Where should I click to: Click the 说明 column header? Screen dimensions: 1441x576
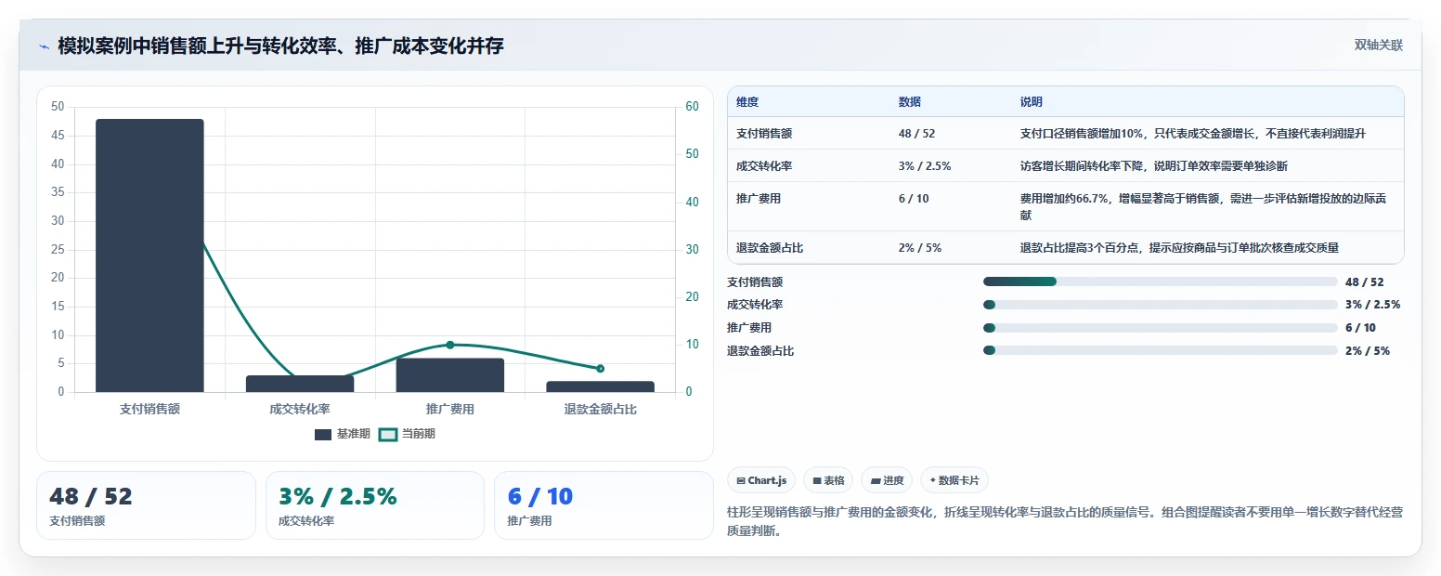(x=1032, y=102)
